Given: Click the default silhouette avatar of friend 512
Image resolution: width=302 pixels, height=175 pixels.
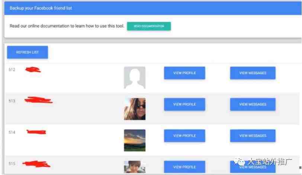Looking at the screenshot, I should (x=135, y=77).
